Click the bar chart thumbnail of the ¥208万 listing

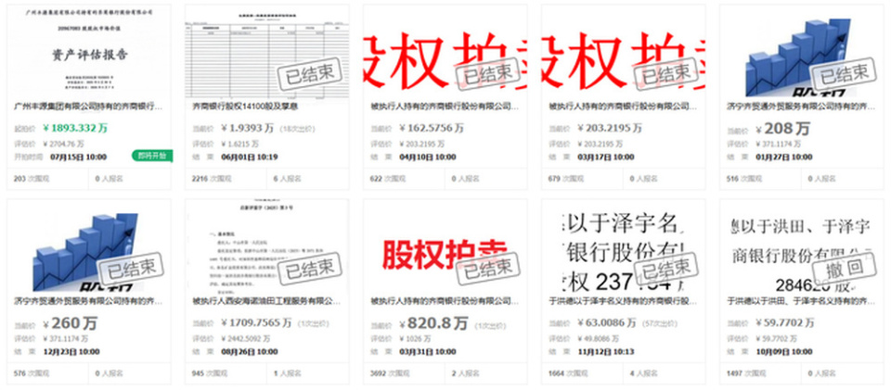pyautogui.click(x=802, y=52)
